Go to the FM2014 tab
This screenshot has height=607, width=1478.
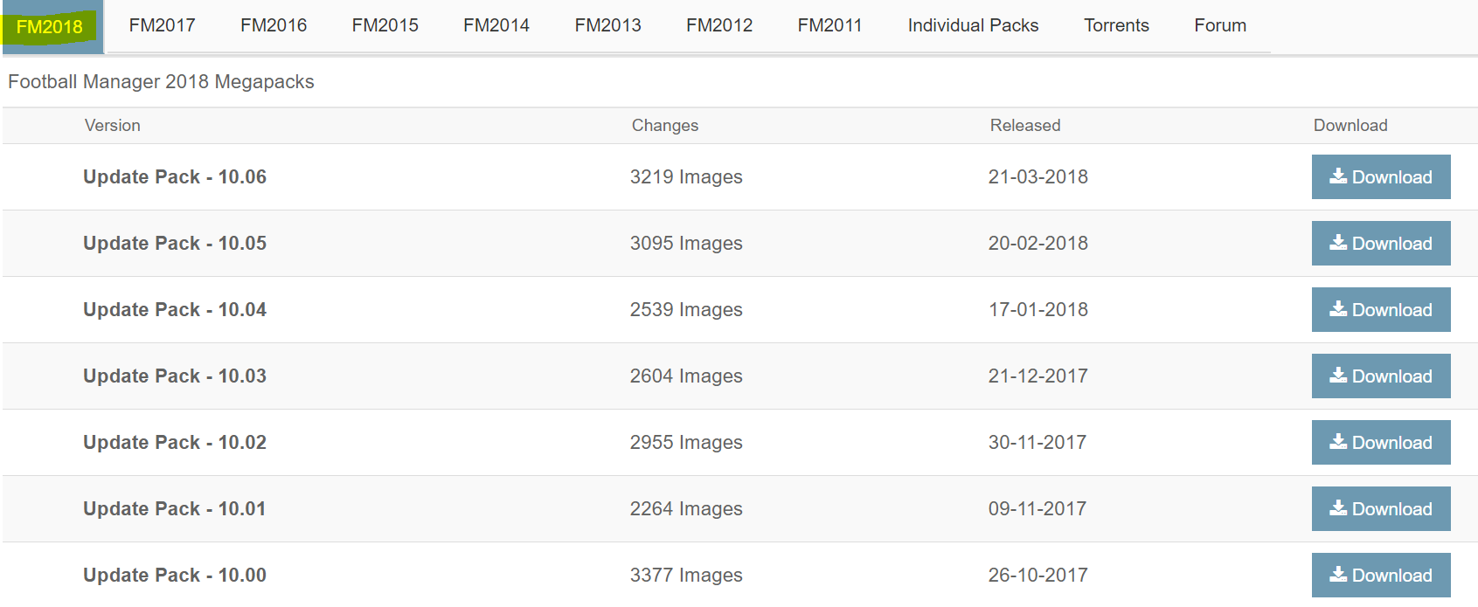pyautogui.click(x=496, y=25)
